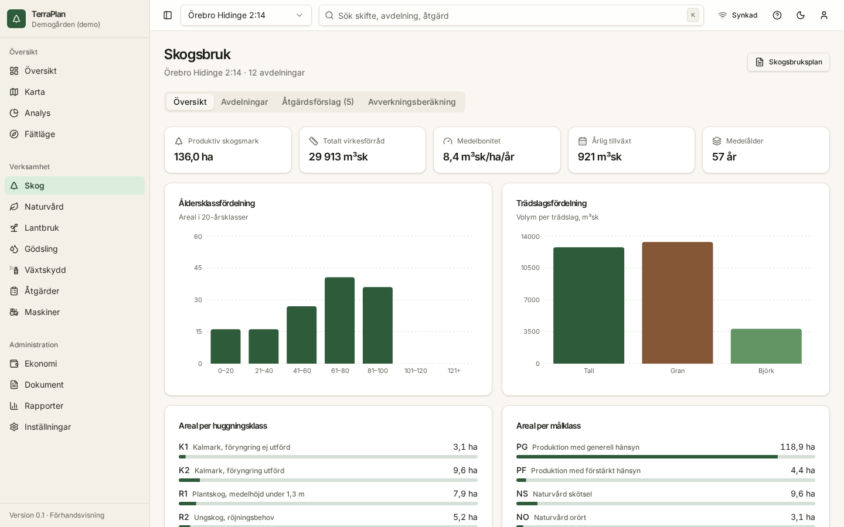The image size is (844, 527).
Task: Open the help icon in the header
Action: 777,15
